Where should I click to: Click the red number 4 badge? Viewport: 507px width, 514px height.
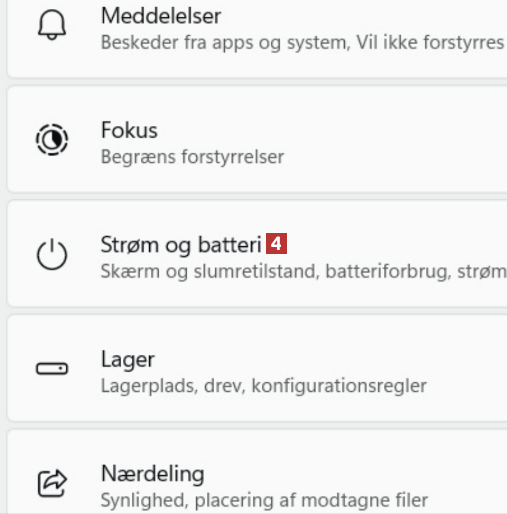coord(277,244)
